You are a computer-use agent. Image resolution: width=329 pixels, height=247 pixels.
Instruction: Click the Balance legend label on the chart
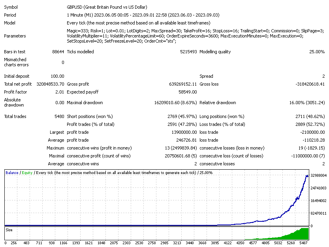point(12,173)
